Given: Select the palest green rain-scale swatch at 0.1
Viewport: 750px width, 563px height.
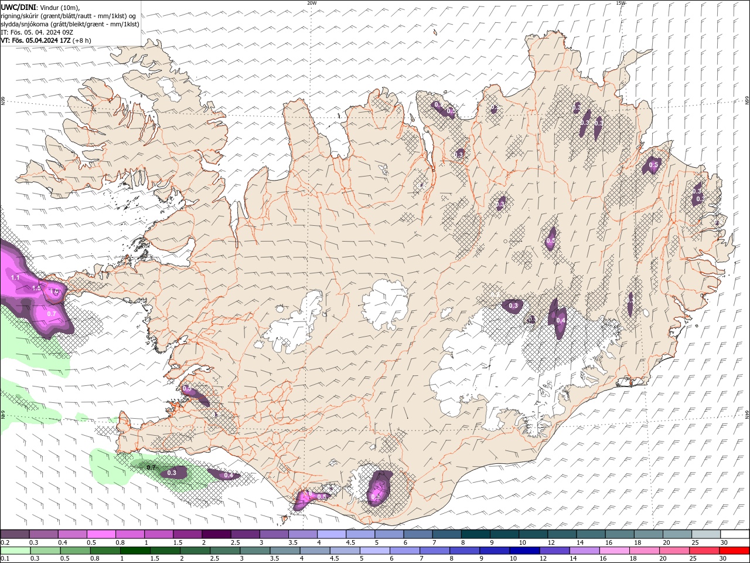Looking at the screenshot, I should point(15,551).
